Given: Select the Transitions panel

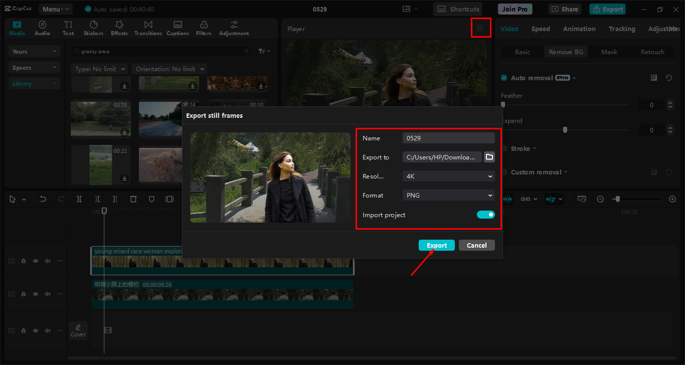Looking at the screenshot, I should 148,28.
